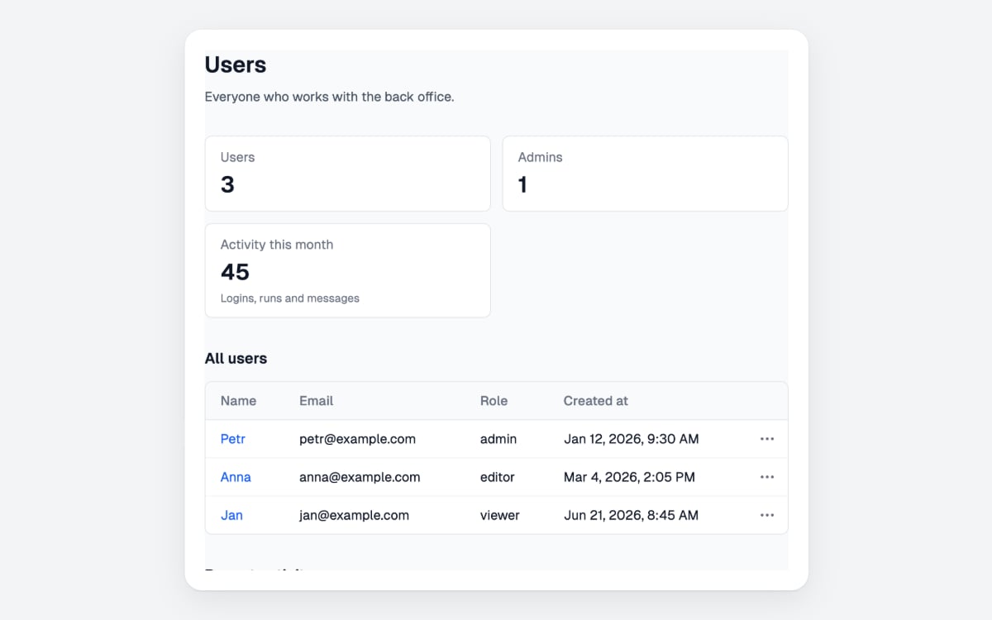Click the Mar 4, 2026, 2:05 PM date
992x620 pixels.
pyautogui.click(x=629, y=477)
